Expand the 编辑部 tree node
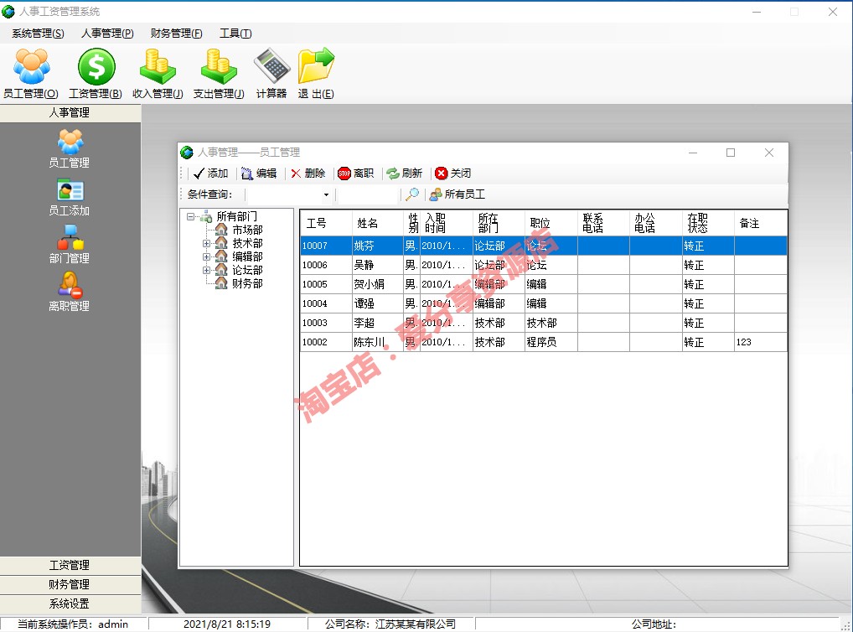The height and width of the screenshot is (632, 853). [206, 257]
